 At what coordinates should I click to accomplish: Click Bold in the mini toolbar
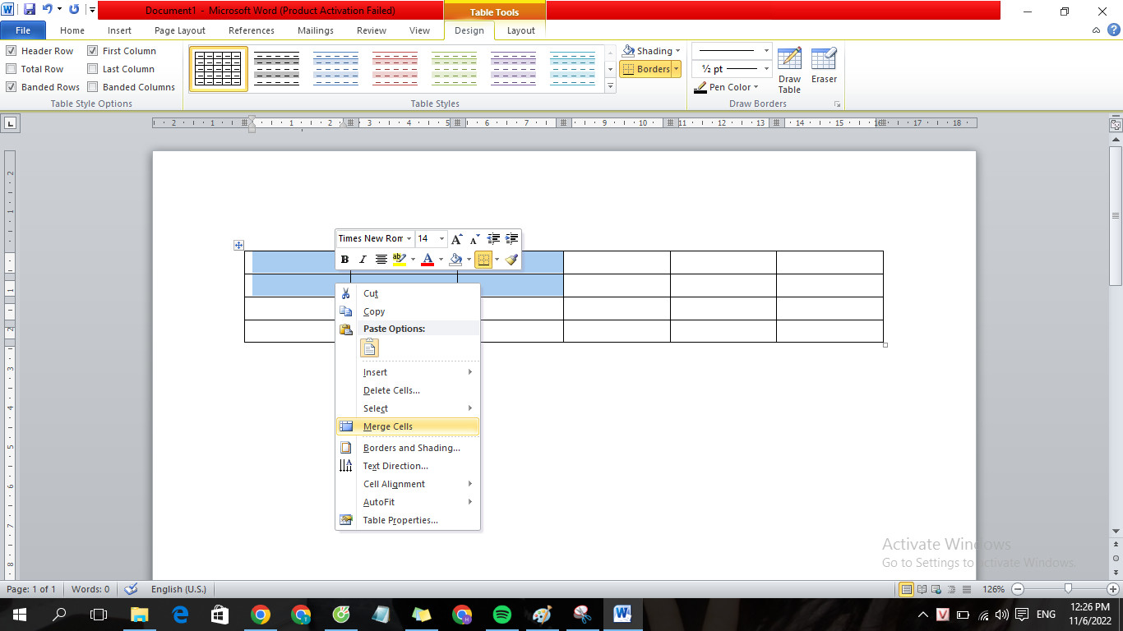click(344, 260)
